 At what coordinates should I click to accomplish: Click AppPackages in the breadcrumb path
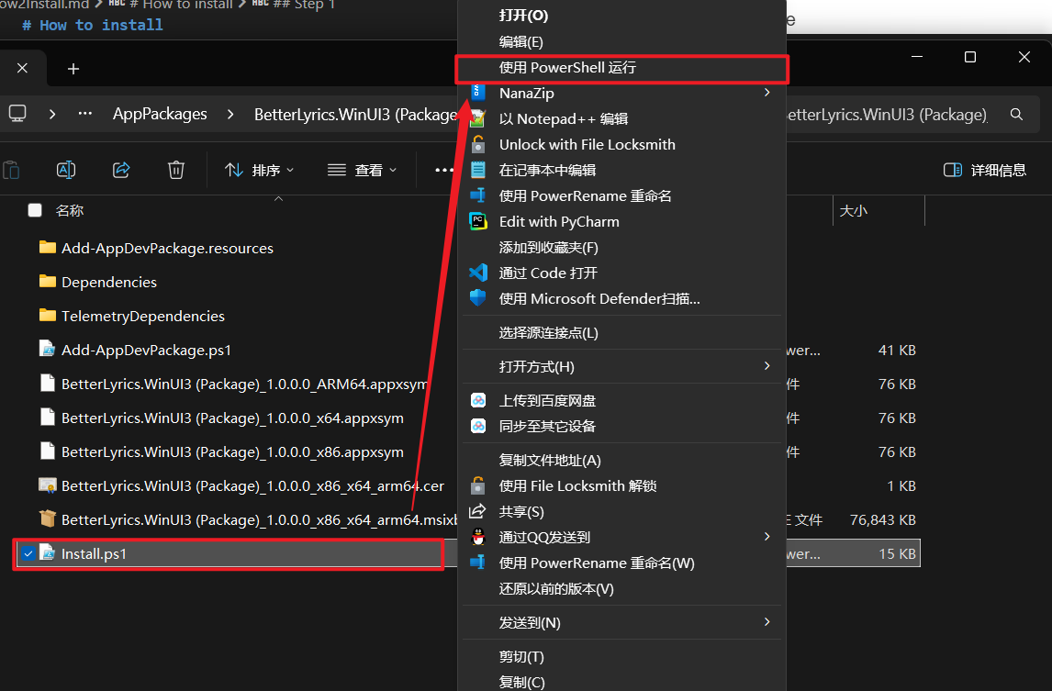160,114
